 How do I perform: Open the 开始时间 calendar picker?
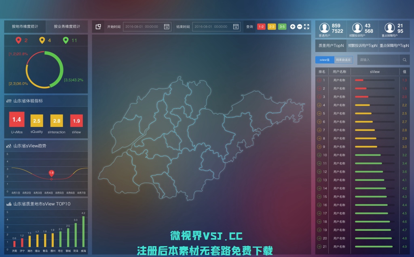(x=166, y=27)
